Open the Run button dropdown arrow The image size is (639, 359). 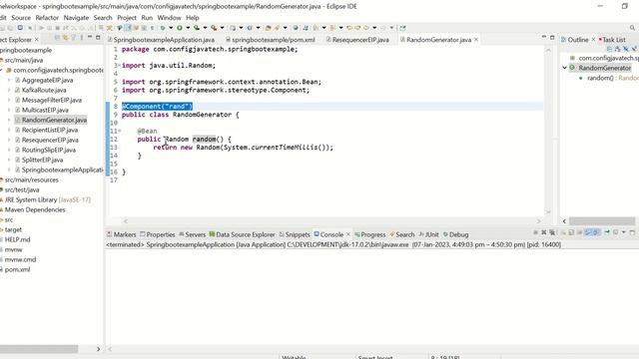point(188,28)
